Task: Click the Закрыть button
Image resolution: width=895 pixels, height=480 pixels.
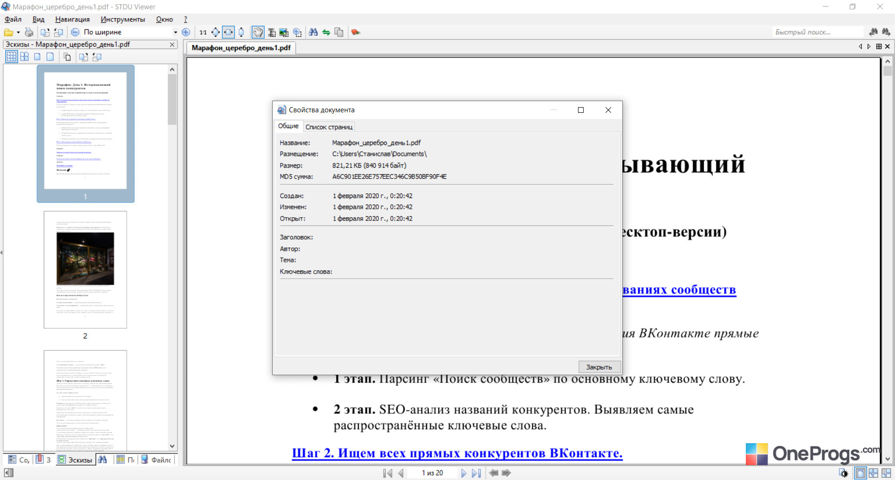Action: (599, 367)
